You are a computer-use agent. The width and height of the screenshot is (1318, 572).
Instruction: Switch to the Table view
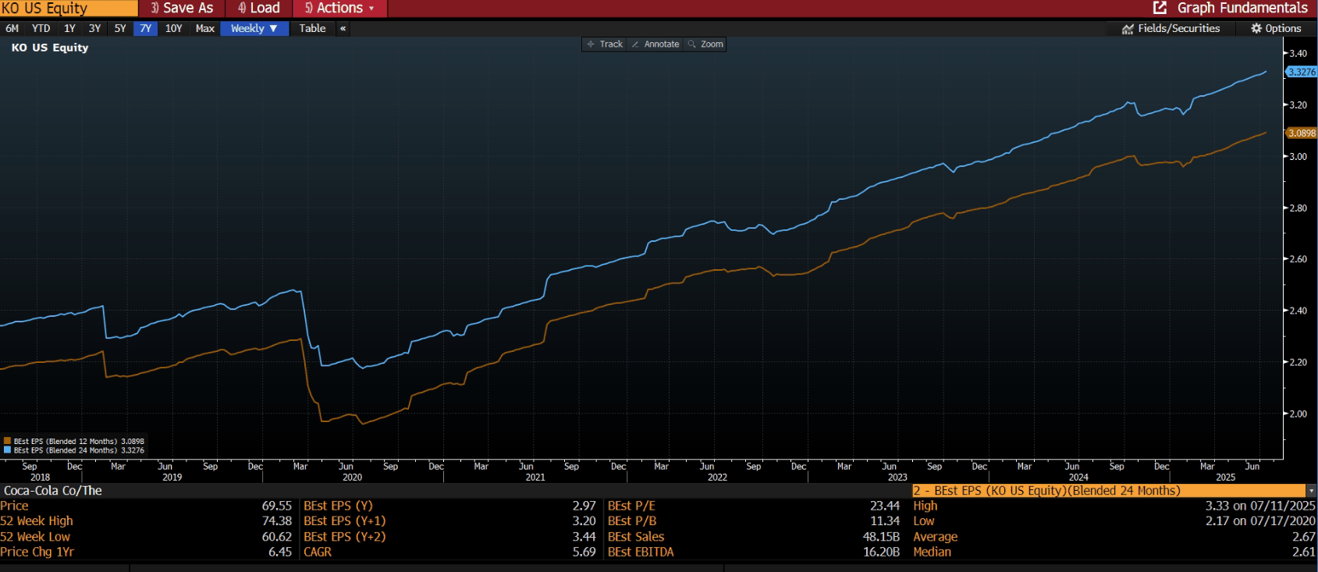(312, 29)
